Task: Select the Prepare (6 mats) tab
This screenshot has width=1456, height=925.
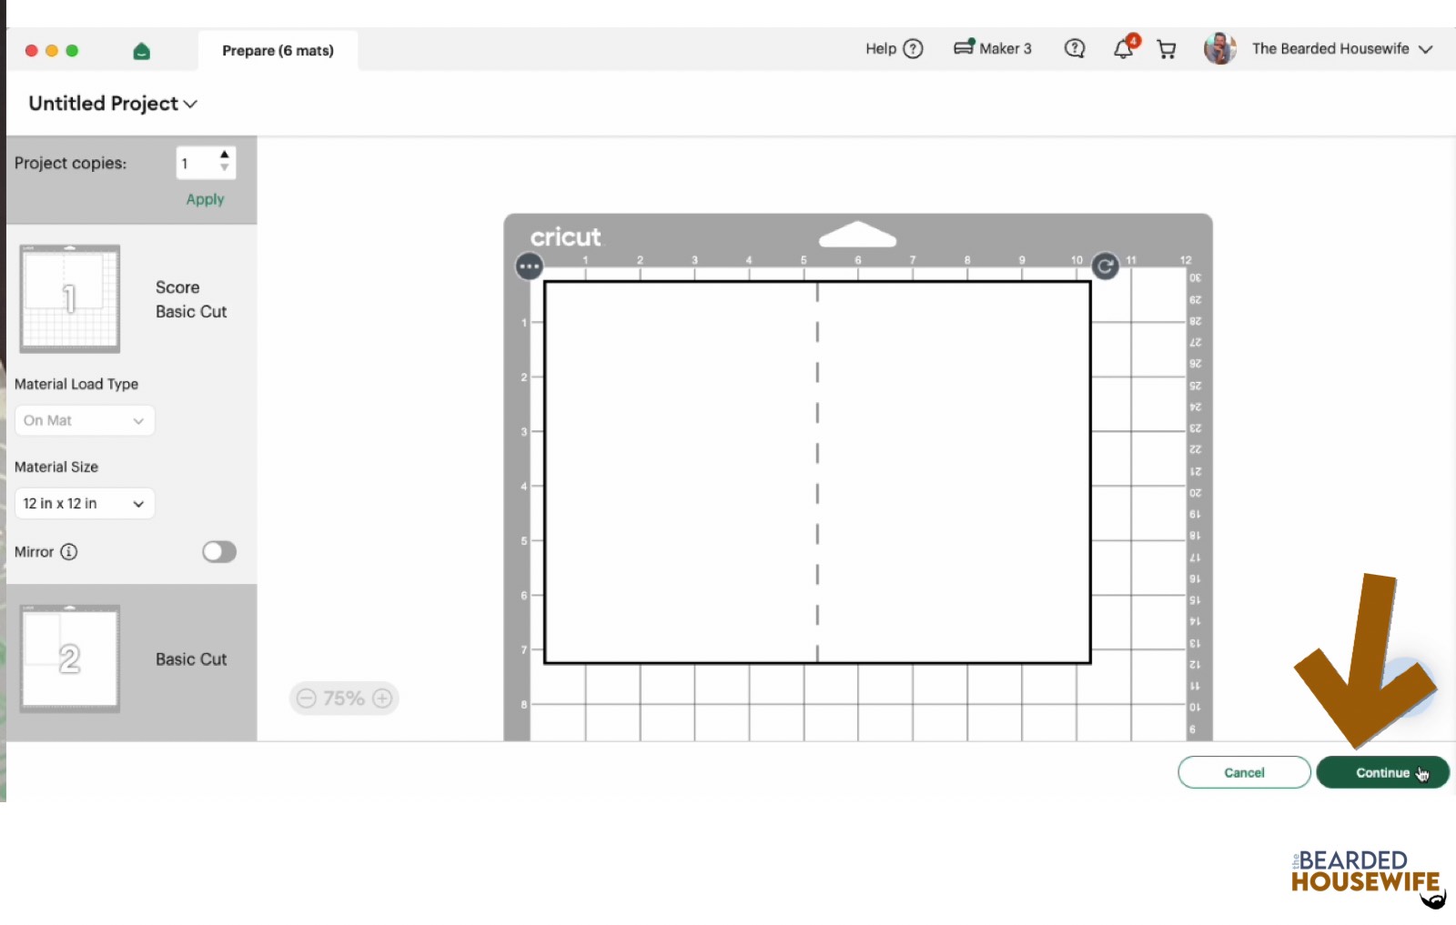Action: (x=278, y=51)
